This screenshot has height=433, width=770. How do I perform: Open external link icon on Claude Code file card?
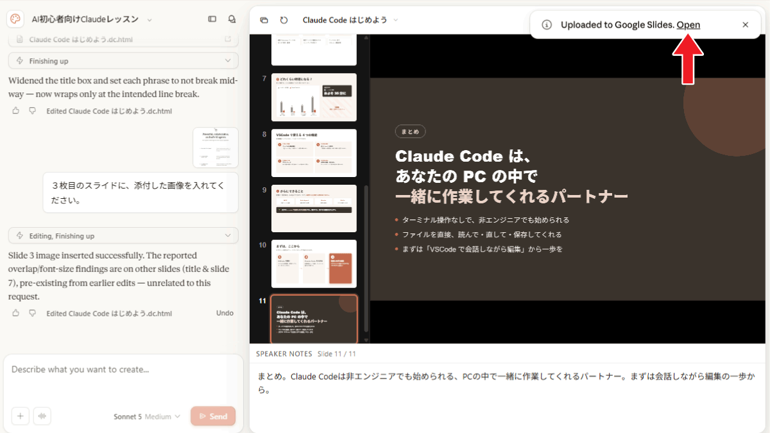(228, 40)
